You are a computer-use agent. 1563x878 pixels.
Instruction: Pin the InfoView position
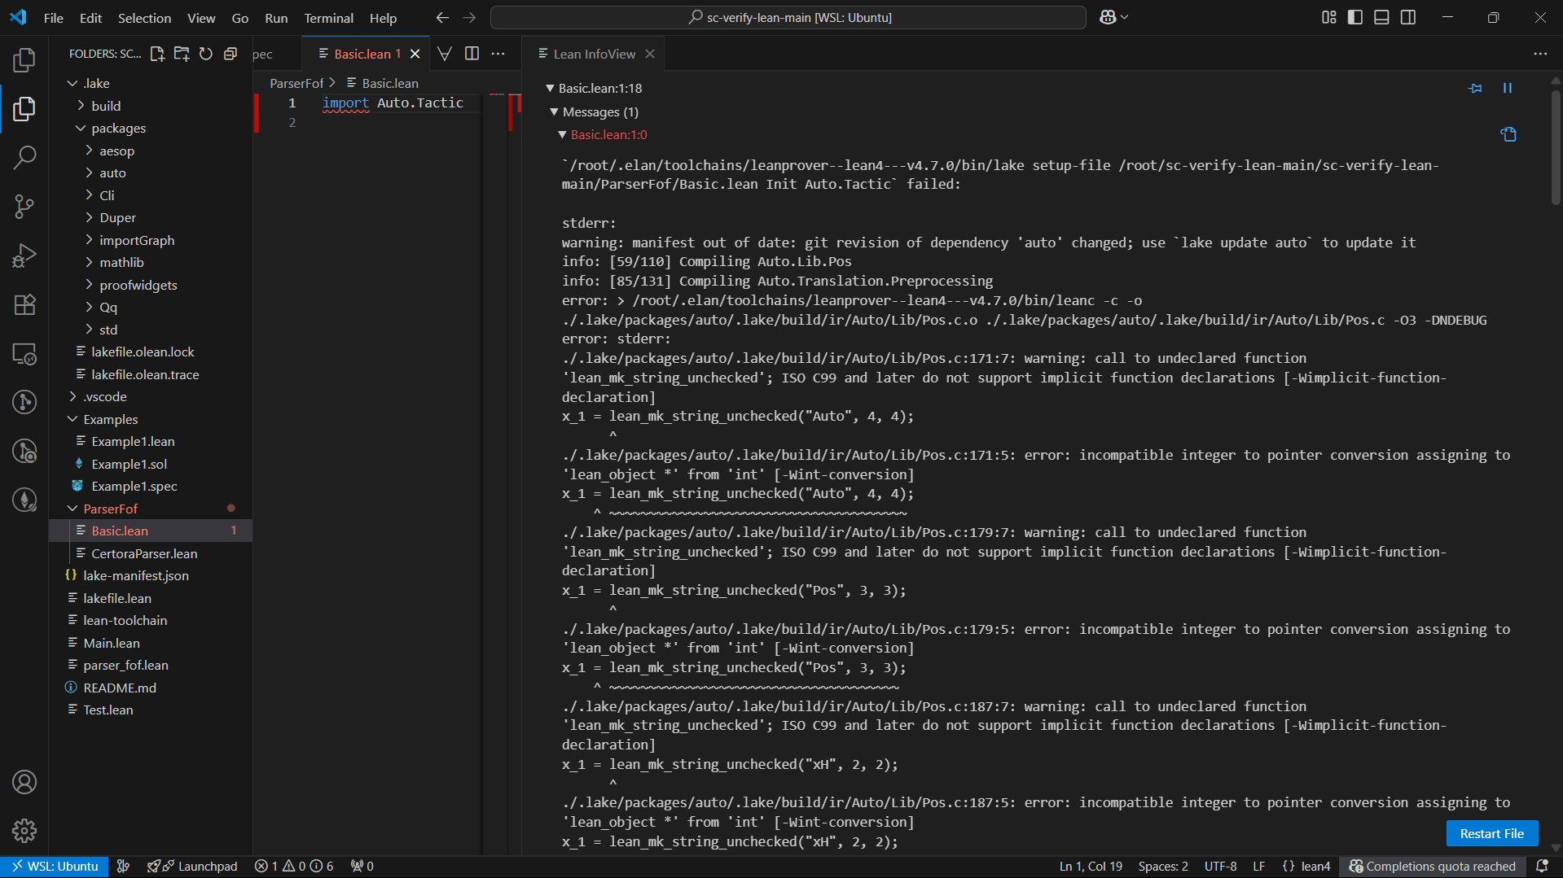(x=1475, y=88)
